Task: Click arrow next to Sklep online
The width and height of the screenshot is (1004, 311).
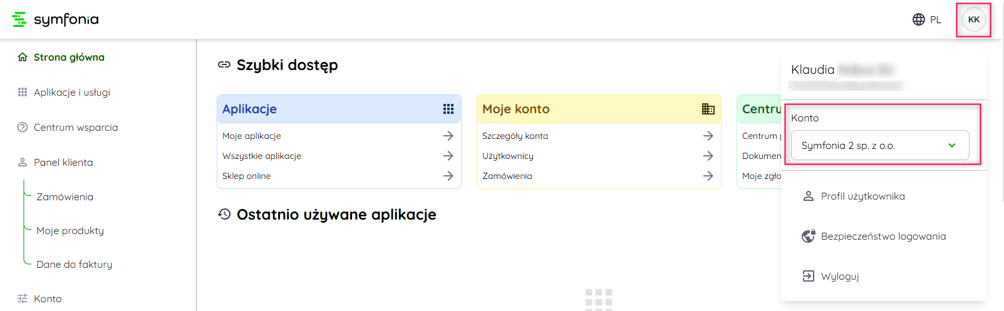Action: click(x=448, y=176)
